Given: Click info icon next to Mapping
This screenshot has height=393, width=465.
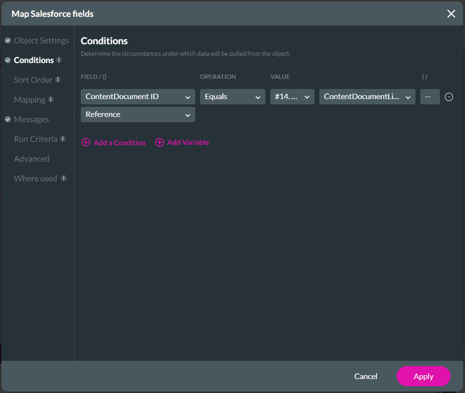Looking at the screenshot, I should 51,100.
